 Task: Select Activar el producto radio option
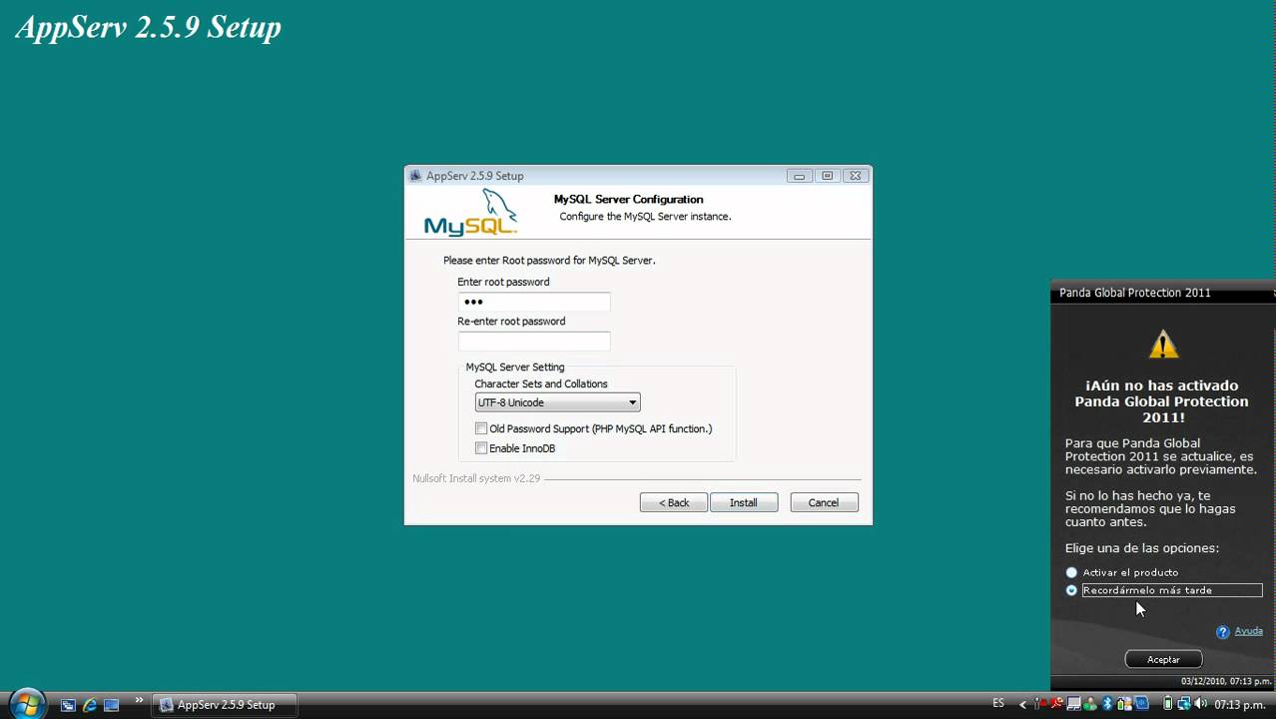pyautogui.click(x=1071, y=572)
